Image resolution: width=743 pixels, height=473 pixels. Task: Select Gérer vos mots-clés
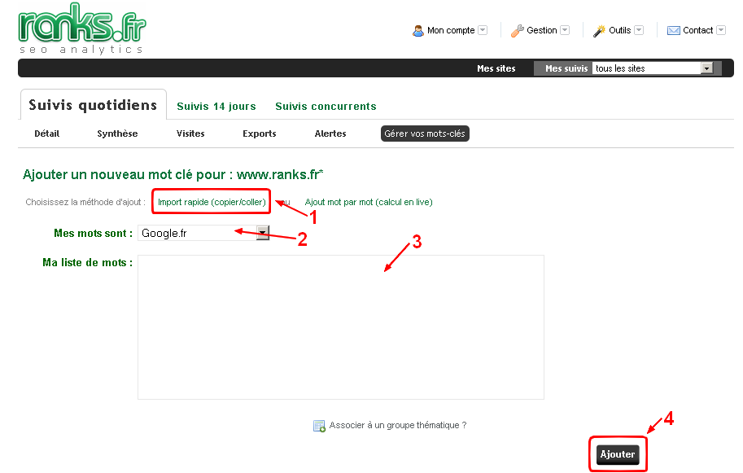click(x=425, y=134)
